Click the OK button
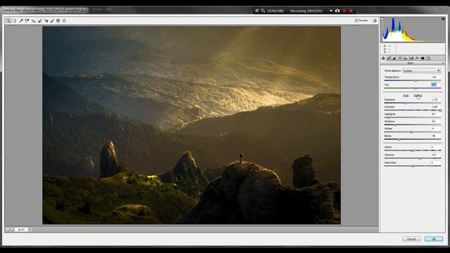This screenshot has height=253, width=450. [x=434, y=239]
